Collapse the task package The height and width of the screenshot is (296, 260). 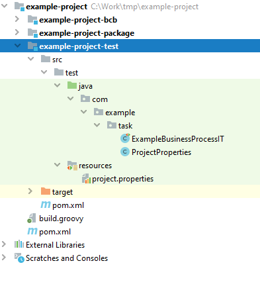(97, 125)
